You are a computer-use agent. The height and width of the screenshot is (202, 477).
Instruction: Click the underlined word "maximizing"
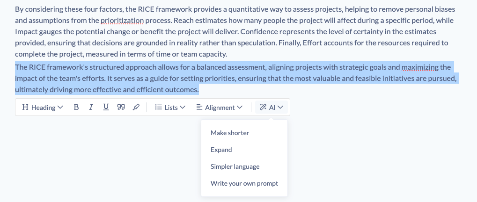[420, 67]
